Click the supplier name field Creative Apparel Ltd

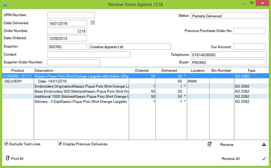click(x=130, y=47)
